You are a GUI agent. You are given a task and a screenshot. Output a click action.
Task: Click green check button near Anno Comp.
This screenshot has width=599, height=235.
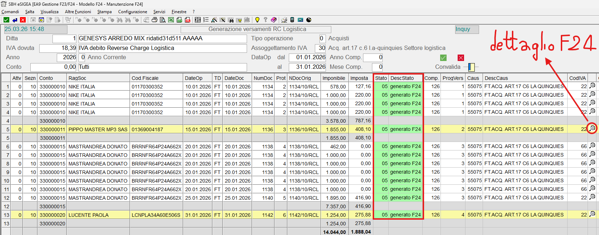tap(443, 58)
